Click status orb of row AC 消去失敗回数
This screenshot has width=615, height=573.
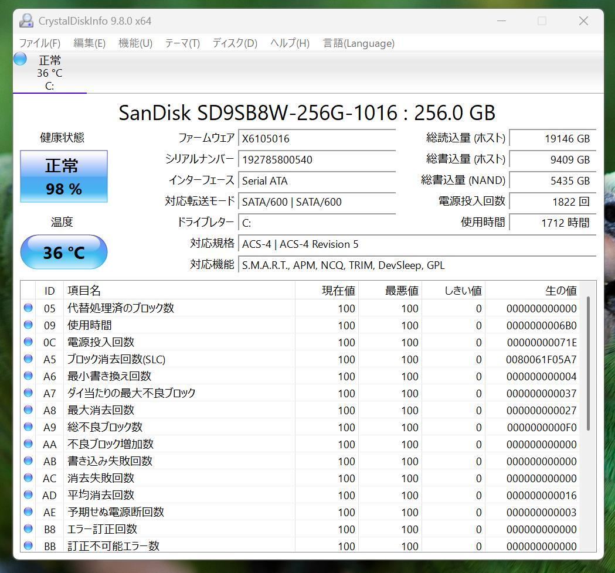[x=28, y=477]
